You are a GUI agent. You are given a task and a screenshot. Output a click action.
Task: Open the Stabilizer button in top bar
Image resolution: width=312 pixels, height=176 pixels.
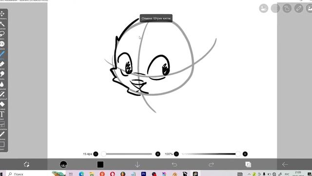click(287, 8)
